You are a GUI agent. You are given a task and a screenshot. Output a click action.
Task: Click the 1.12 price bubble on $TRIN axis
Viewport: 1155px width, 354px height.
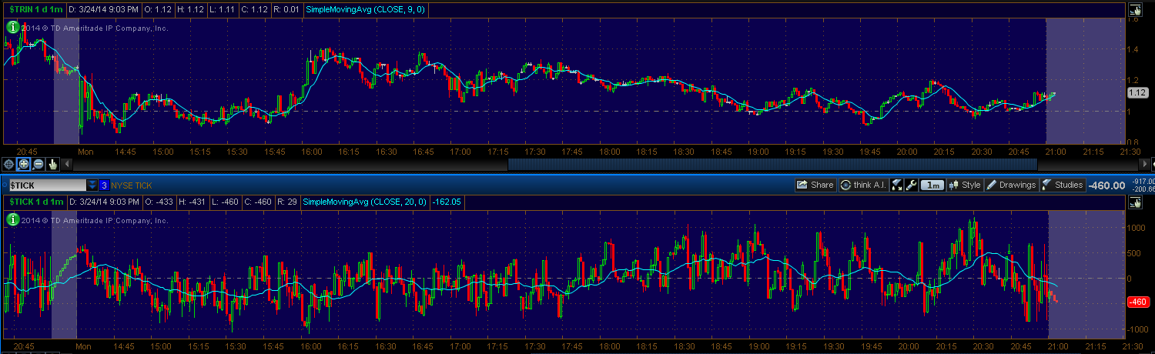coord(1137,92)
